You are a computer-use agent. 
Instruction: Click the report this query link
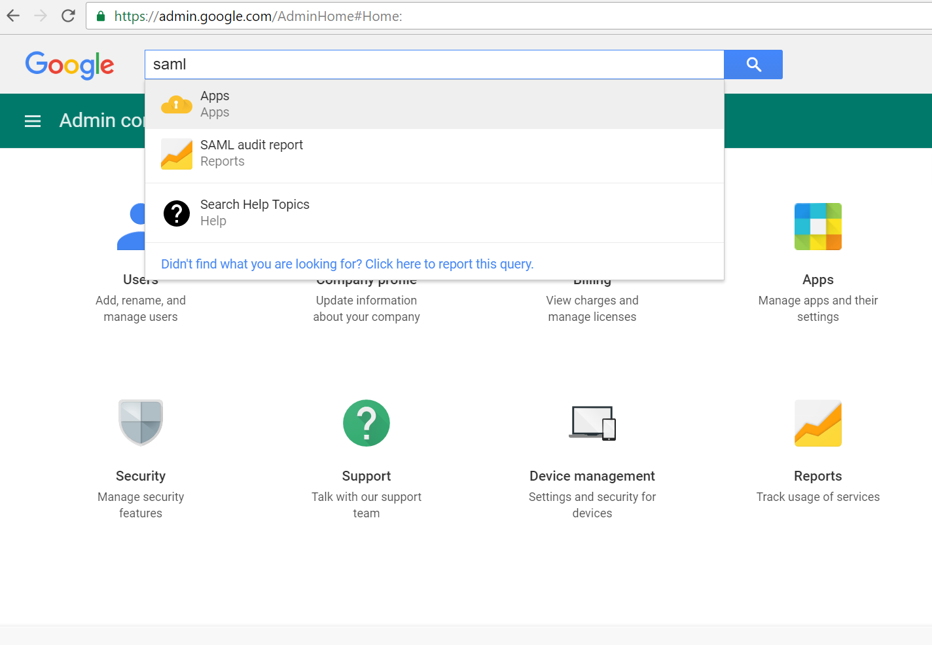pyautogui.click(x=348, y=264)
